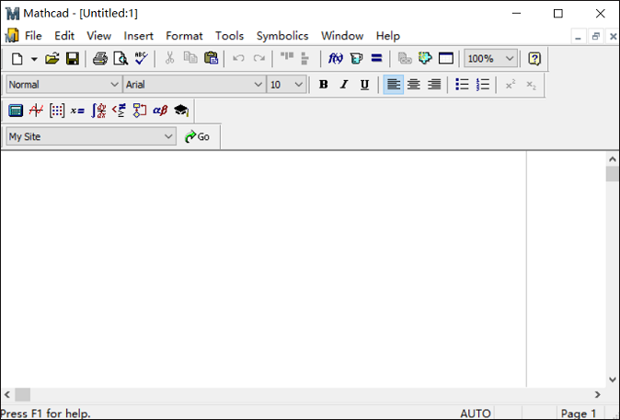Open the Format menu
The height and width of the screenshot is (420, 620).
pyautogui.click(x=184, y=36)
